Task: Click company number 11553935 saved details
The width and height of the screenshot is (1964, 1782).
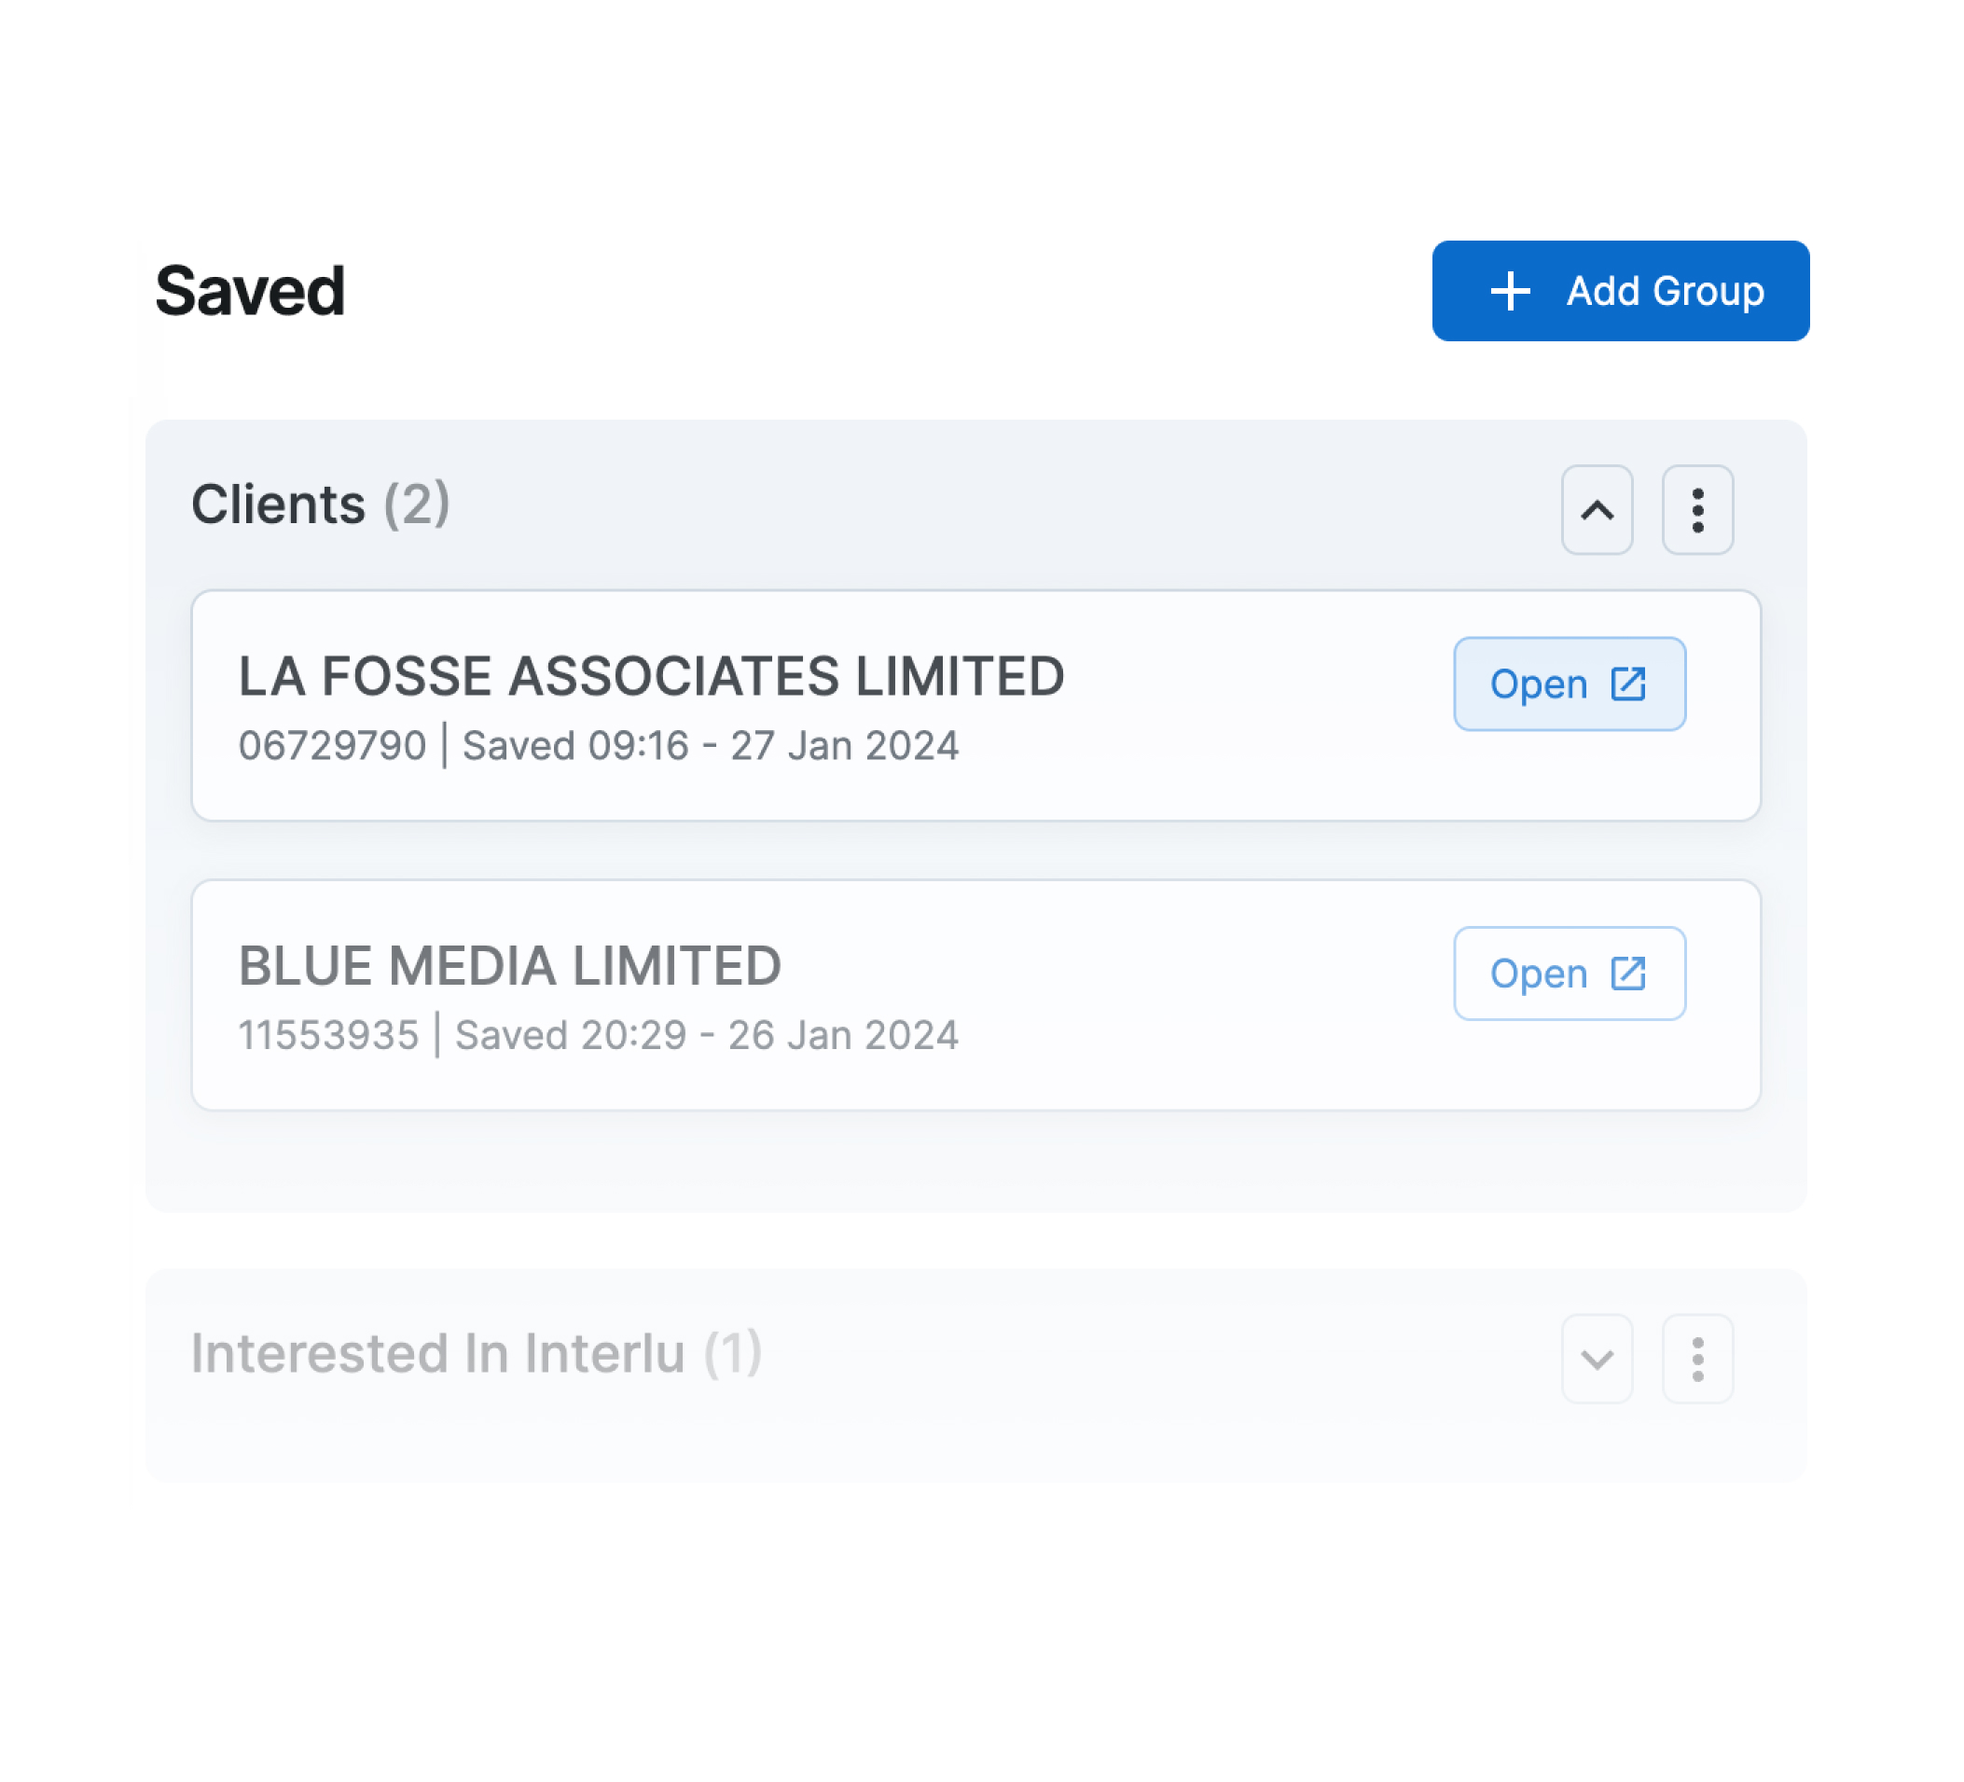Action: (x=598, y=1035)
